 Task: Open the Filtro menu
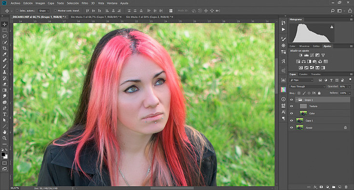tap(85, 3)
